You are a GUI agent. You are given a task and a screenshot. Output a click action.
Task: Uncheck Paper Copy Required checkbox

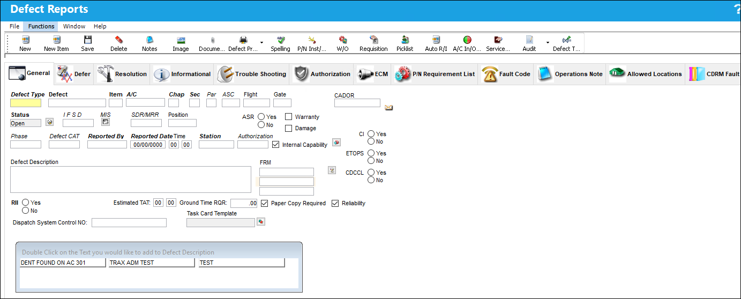click(265, 203)
